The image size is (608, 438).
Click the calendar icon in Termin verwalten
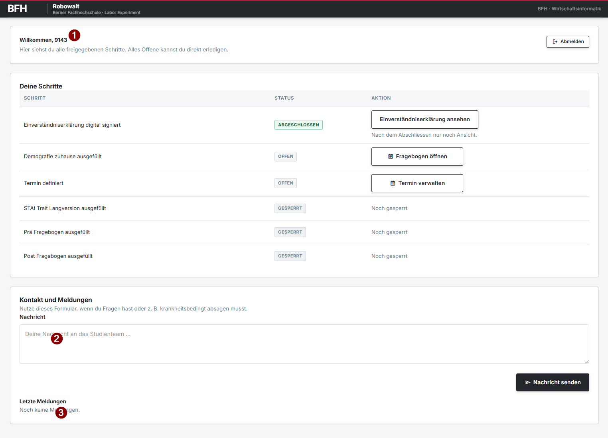(393, 183)
